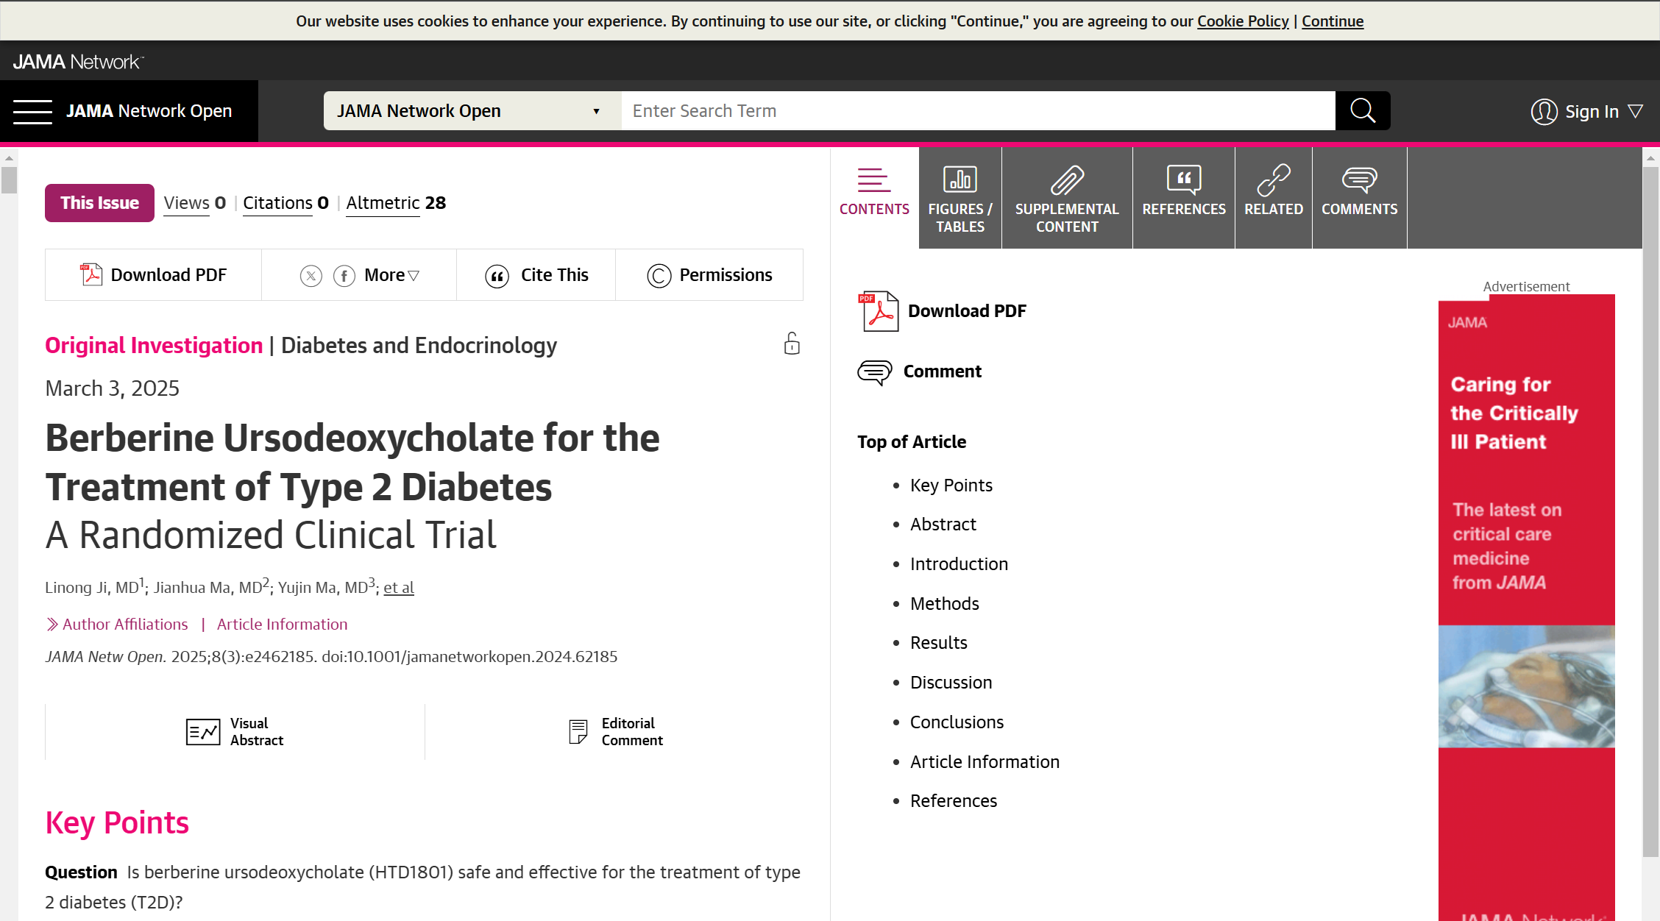The width and height of the screenshot is (1660, 921).
Task: Jump to the Methods section
Action: 945,604
